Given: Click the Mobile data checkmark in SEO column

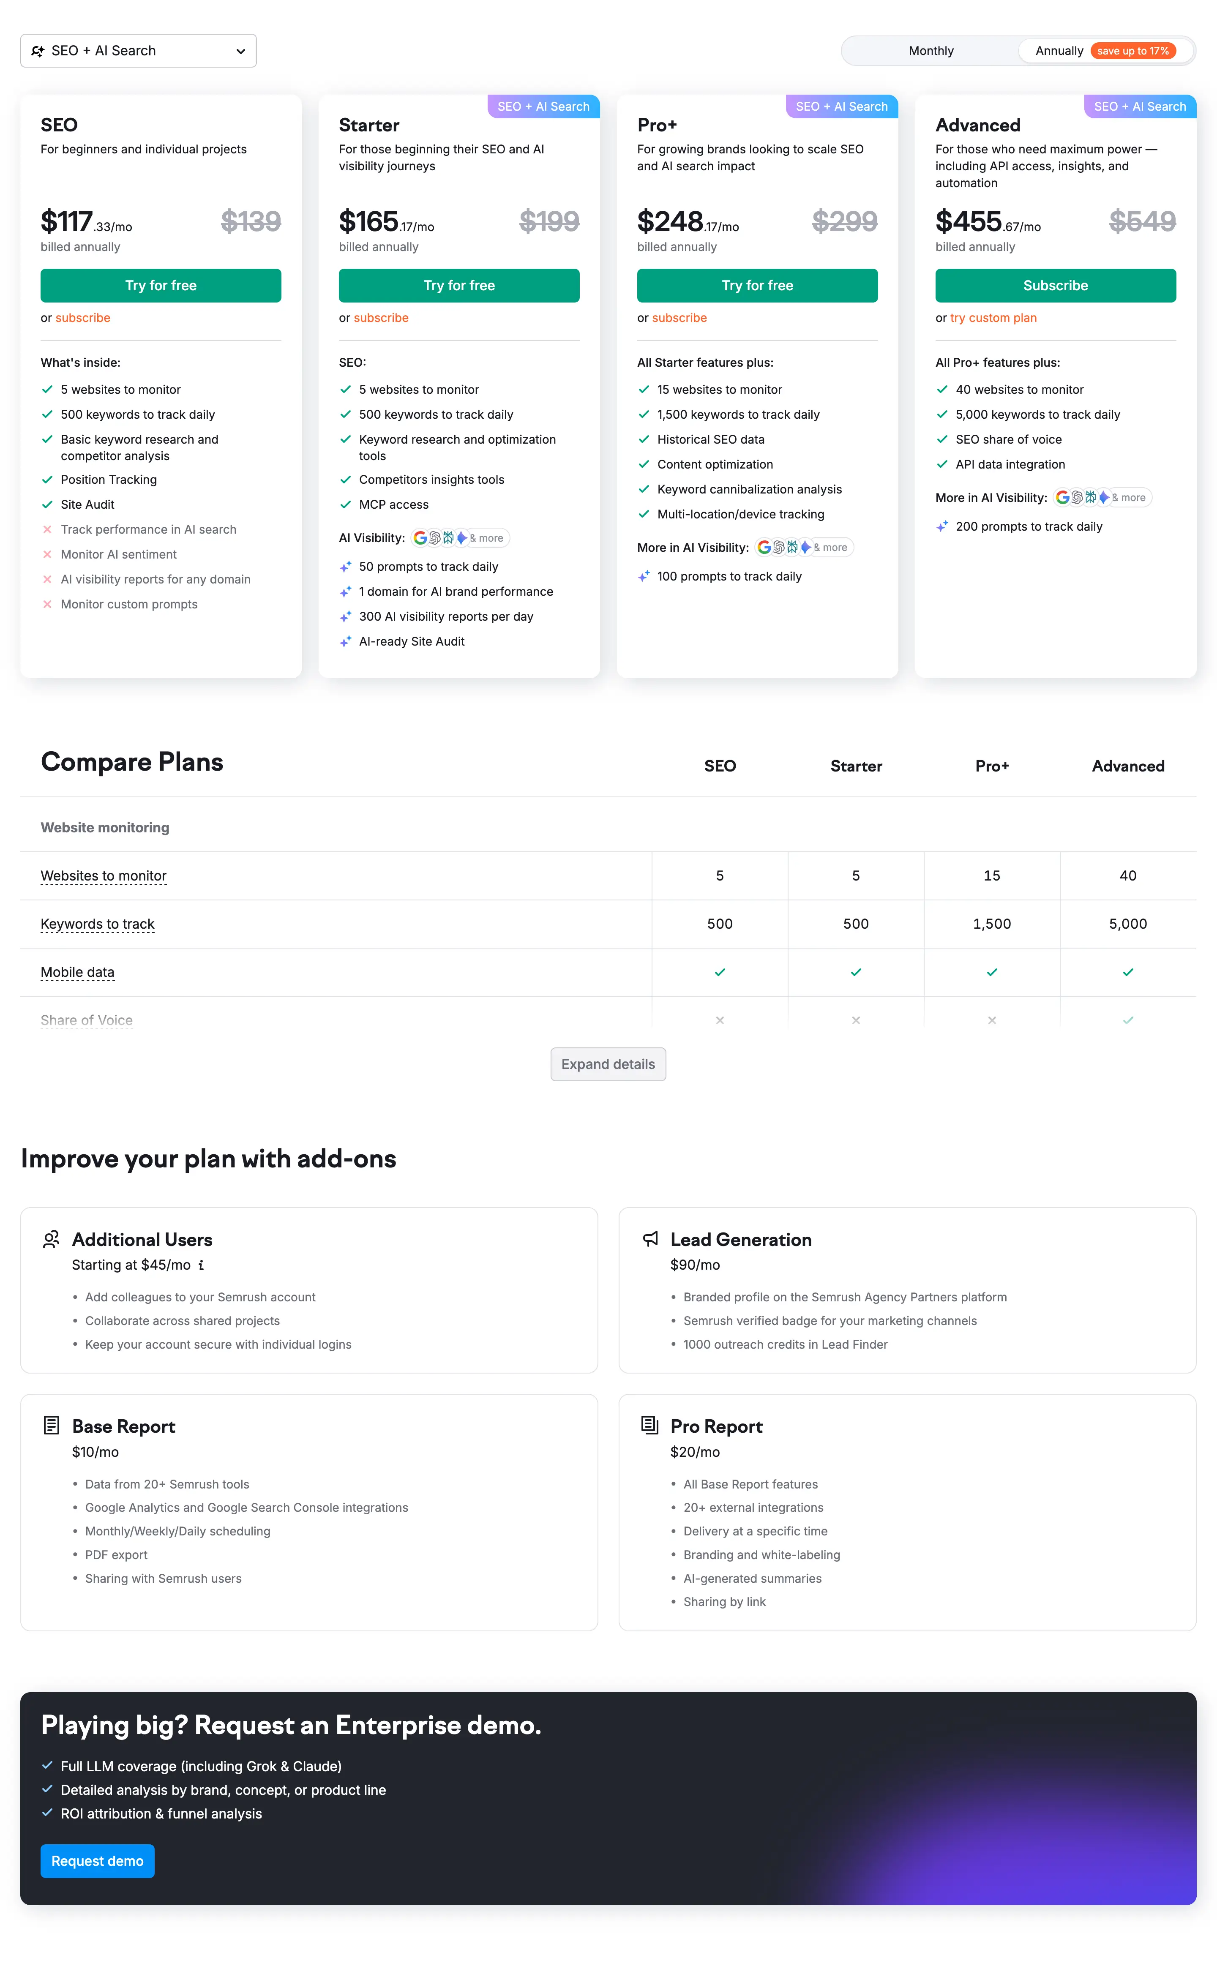Looking at the screenshot, I should (x=720, y=972).
